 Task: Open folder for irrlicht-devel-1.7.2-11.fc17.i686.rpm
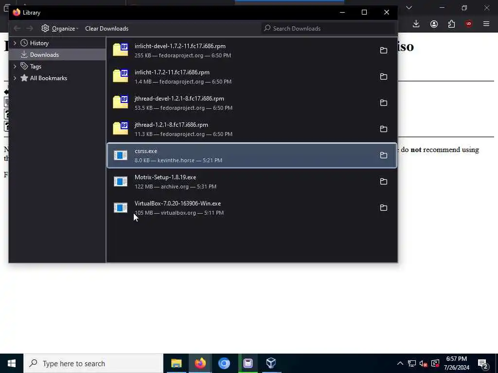click(383, 51)
